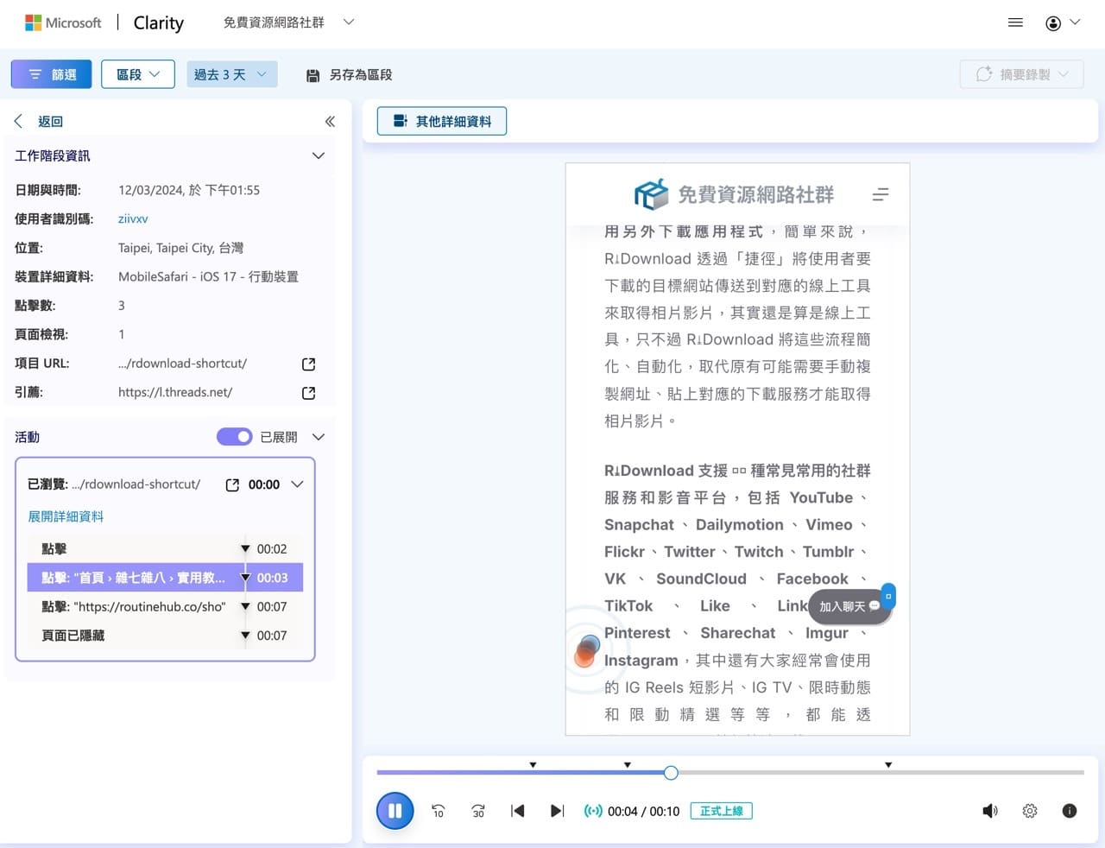Open the user account menu
Screen dimensions: 1105x848
pyautogui.click(x=1063, y=22)
